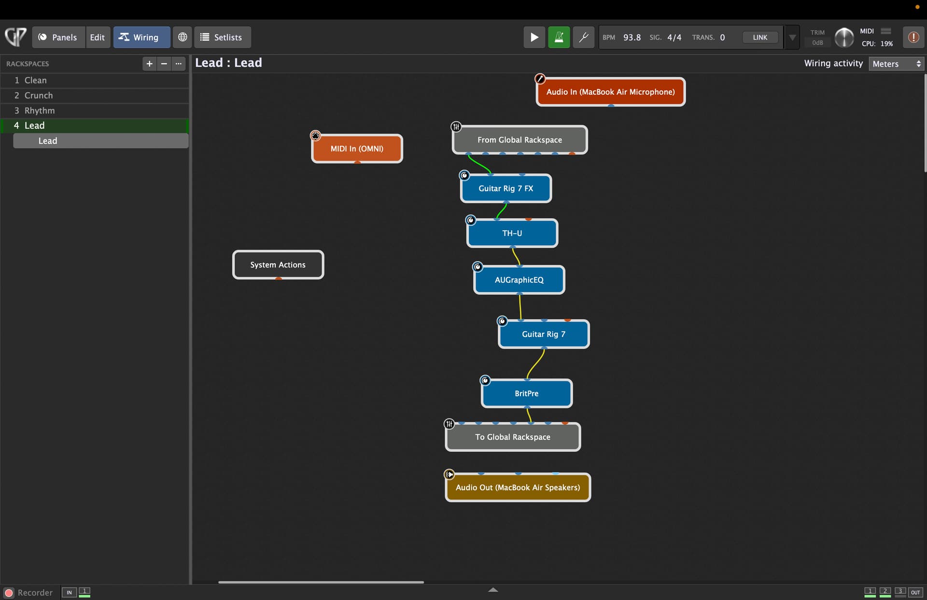Remove rackspace with minus button

[x=164, y=64]
